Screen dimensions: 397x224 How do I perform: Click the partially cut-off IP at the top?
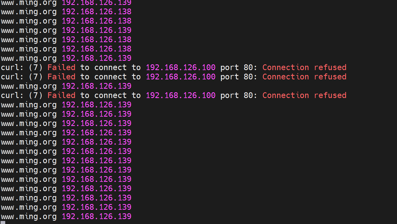pyautogui.click(x=97, y=3)
